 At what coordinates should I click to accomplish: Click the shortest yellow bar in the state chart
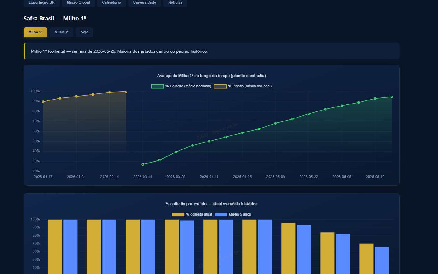click(366, 259)
